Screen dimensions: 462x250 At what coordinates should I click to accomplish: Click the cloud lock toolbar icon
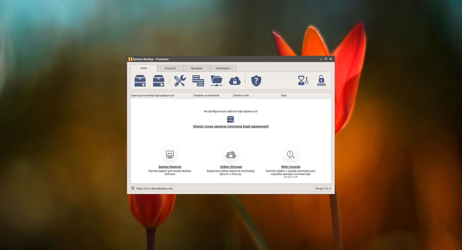click(235, 81)
